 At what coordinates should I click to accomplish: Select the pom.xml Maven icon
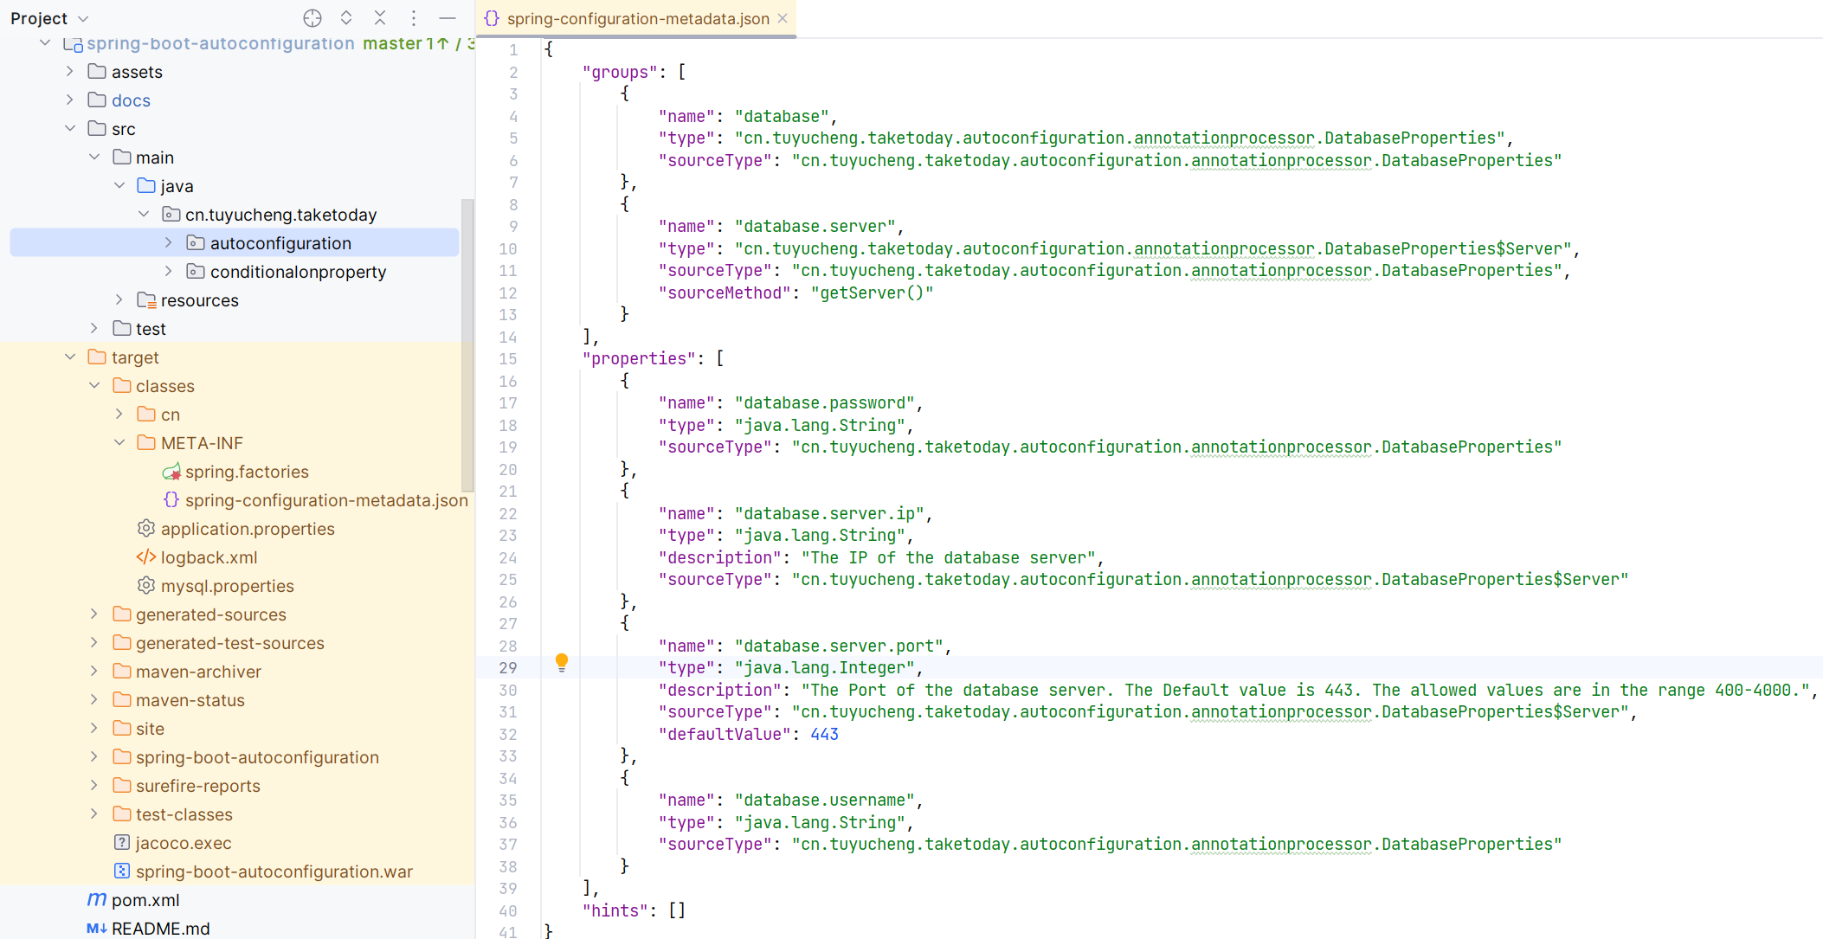pos(97,900)
